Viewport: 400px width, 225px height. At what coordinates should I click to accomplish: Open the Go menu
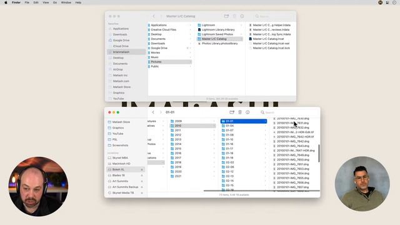pyautogui.click(x=55, y=2)
